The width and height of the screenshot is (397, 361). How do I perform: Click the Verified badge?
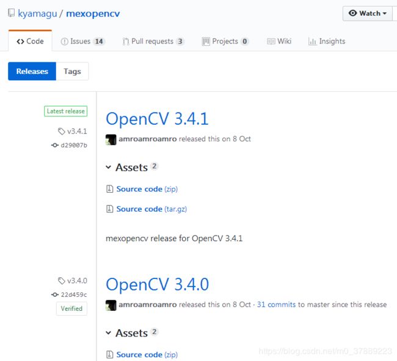[71, 308]
